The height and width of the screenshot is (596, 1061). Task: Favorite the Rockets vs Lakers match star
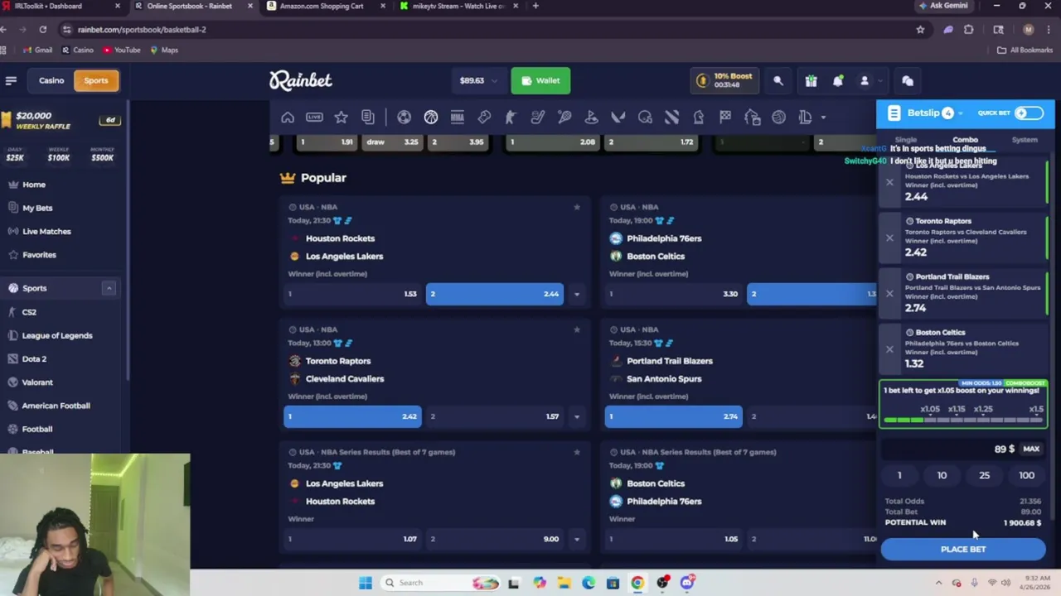pos(577,207)
